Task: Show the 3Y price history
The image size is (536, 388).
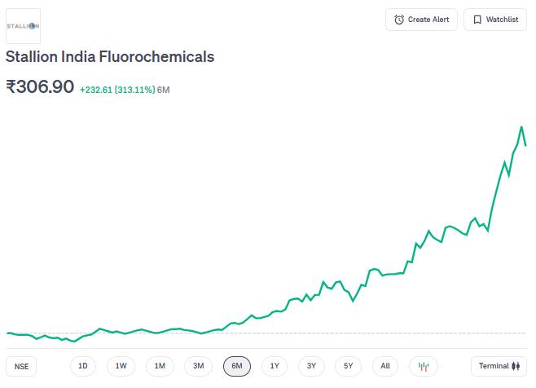Action: point(311,366)
